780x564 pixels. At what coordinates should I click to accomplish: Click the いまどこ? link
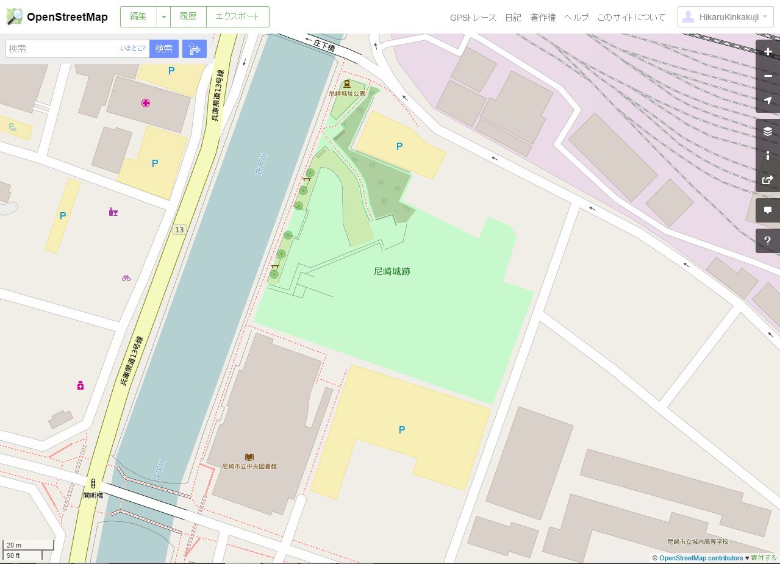133,48
